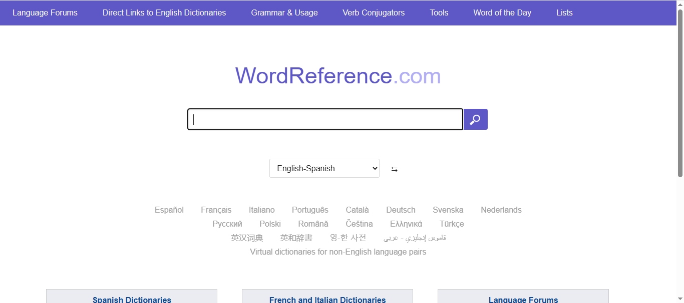Switch site language to Svenska
This screenshot has height=303, width=684.
[448, 210]
